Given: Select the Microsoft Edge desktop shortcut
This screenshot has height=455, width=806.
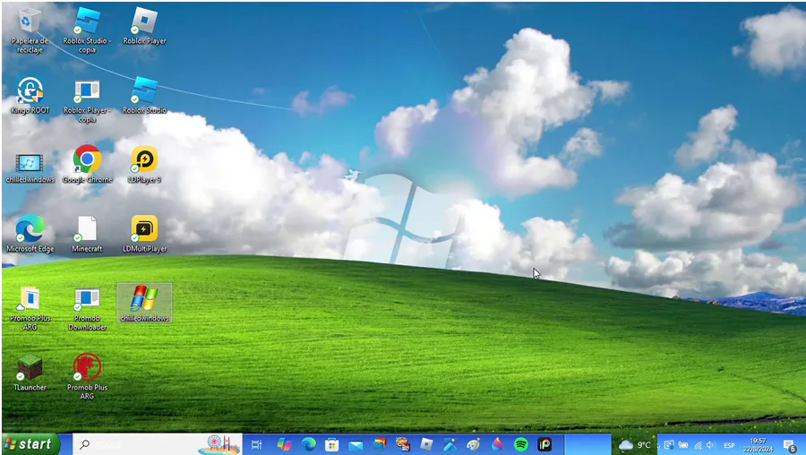Looking at the screenshot, I should tap(30, 234).
